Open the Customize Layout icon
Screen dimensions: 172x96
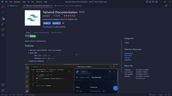(156, 2)
